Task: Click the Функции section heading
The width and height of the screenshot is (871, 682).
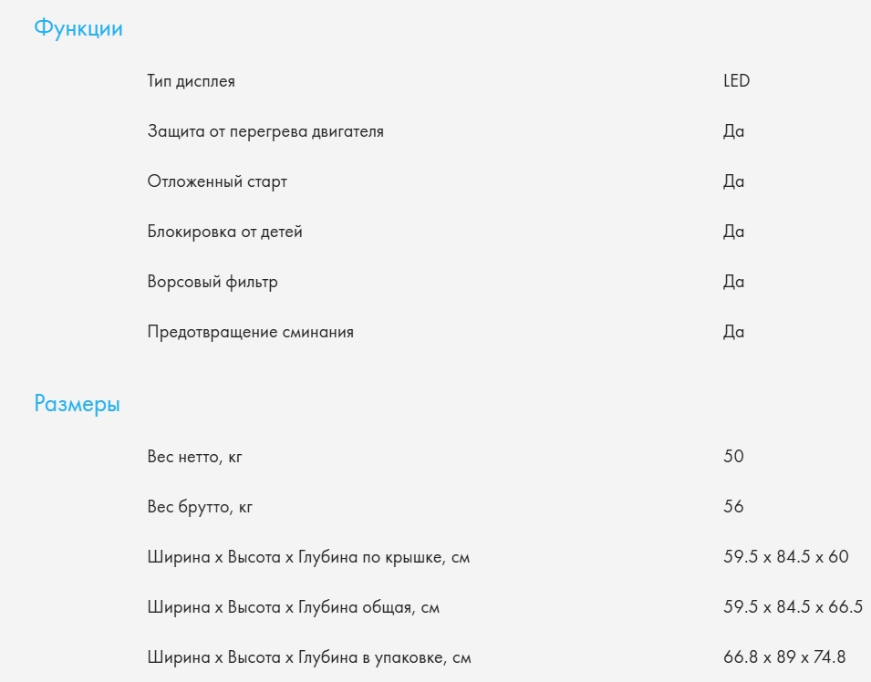Action: point(78,28)
